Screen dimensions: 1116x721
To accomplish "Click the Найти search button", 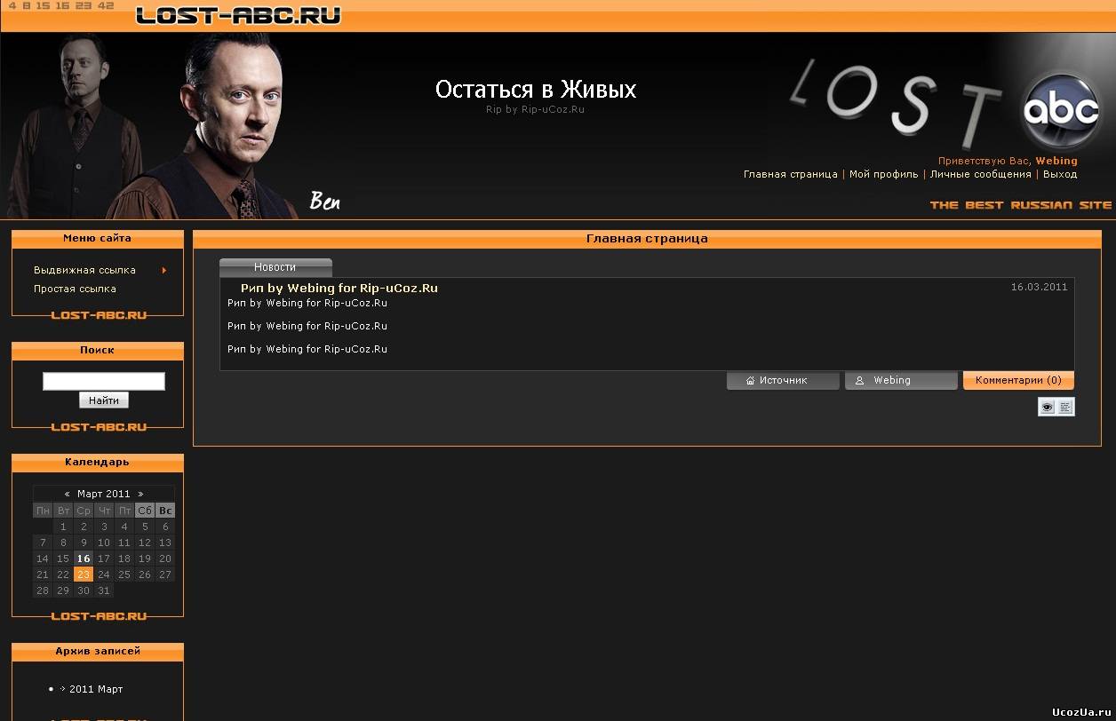I will point(104,400).
